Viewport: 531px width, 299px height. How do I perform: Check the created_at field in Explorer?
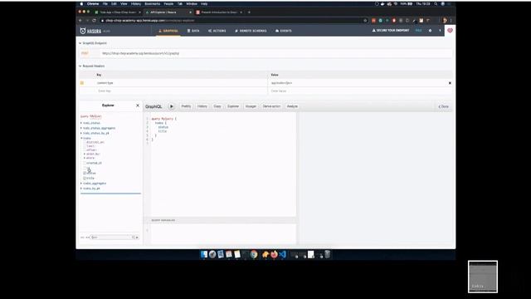tap(85, 163)
